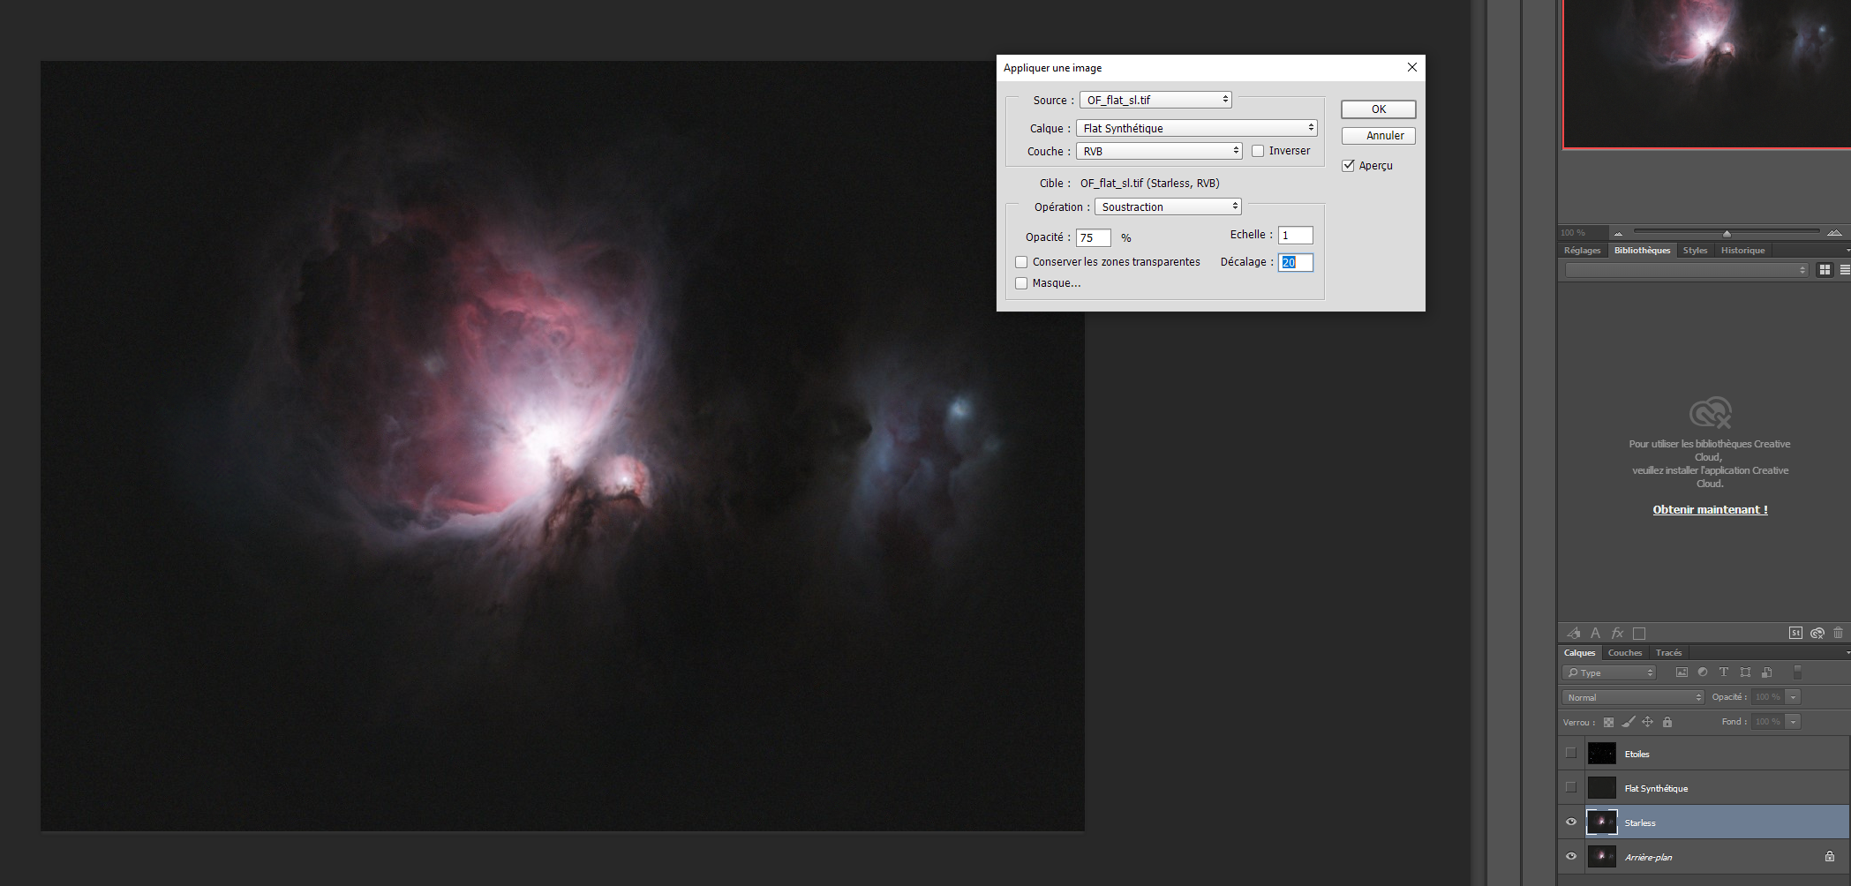1851x886 pixels.
Task: Click the Libraries trash delete icon
Action: tap(1839, 633)
